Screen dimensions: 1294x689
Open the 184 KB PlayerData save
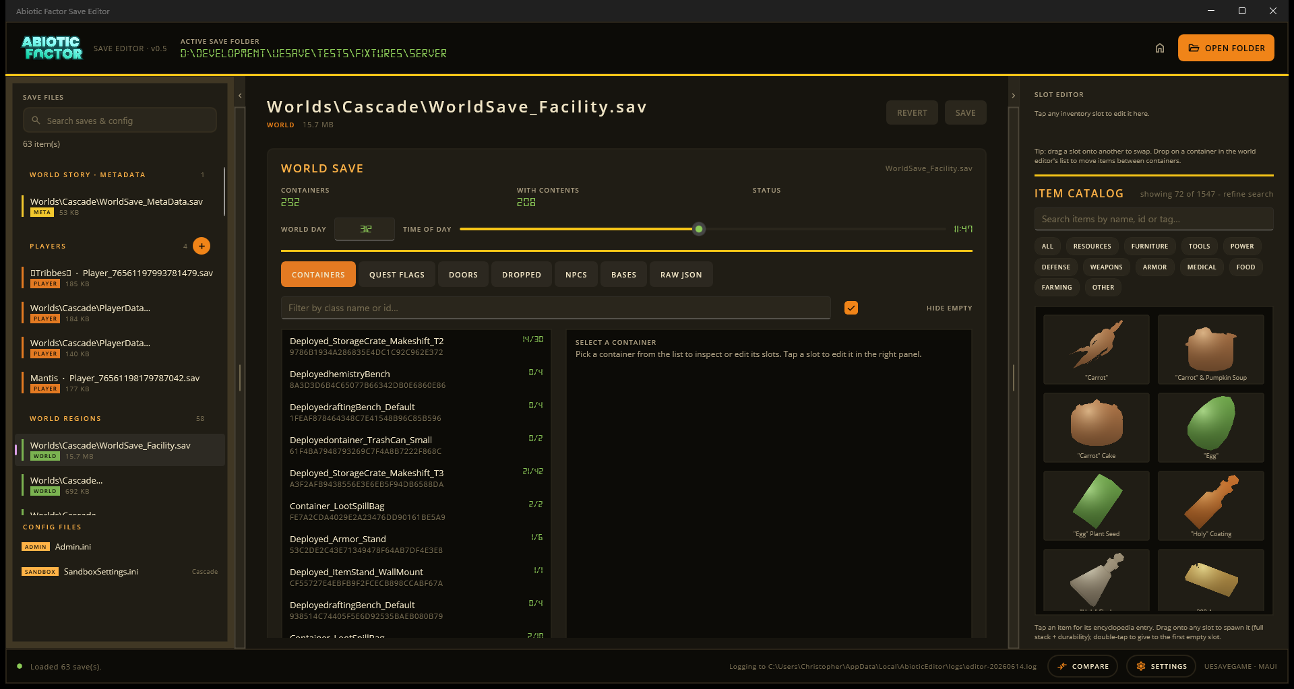point(119,313)
